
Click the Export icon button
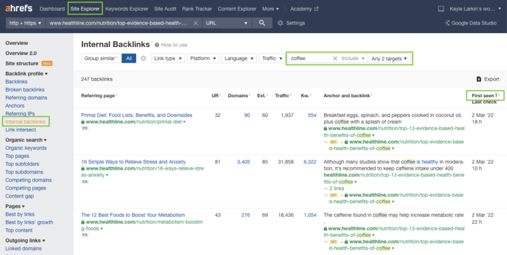(479, 79)
